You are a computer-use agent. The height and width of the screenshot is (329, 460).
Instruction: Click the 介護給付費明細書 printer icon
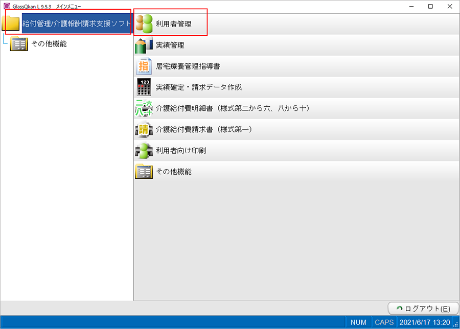[144, 108]
